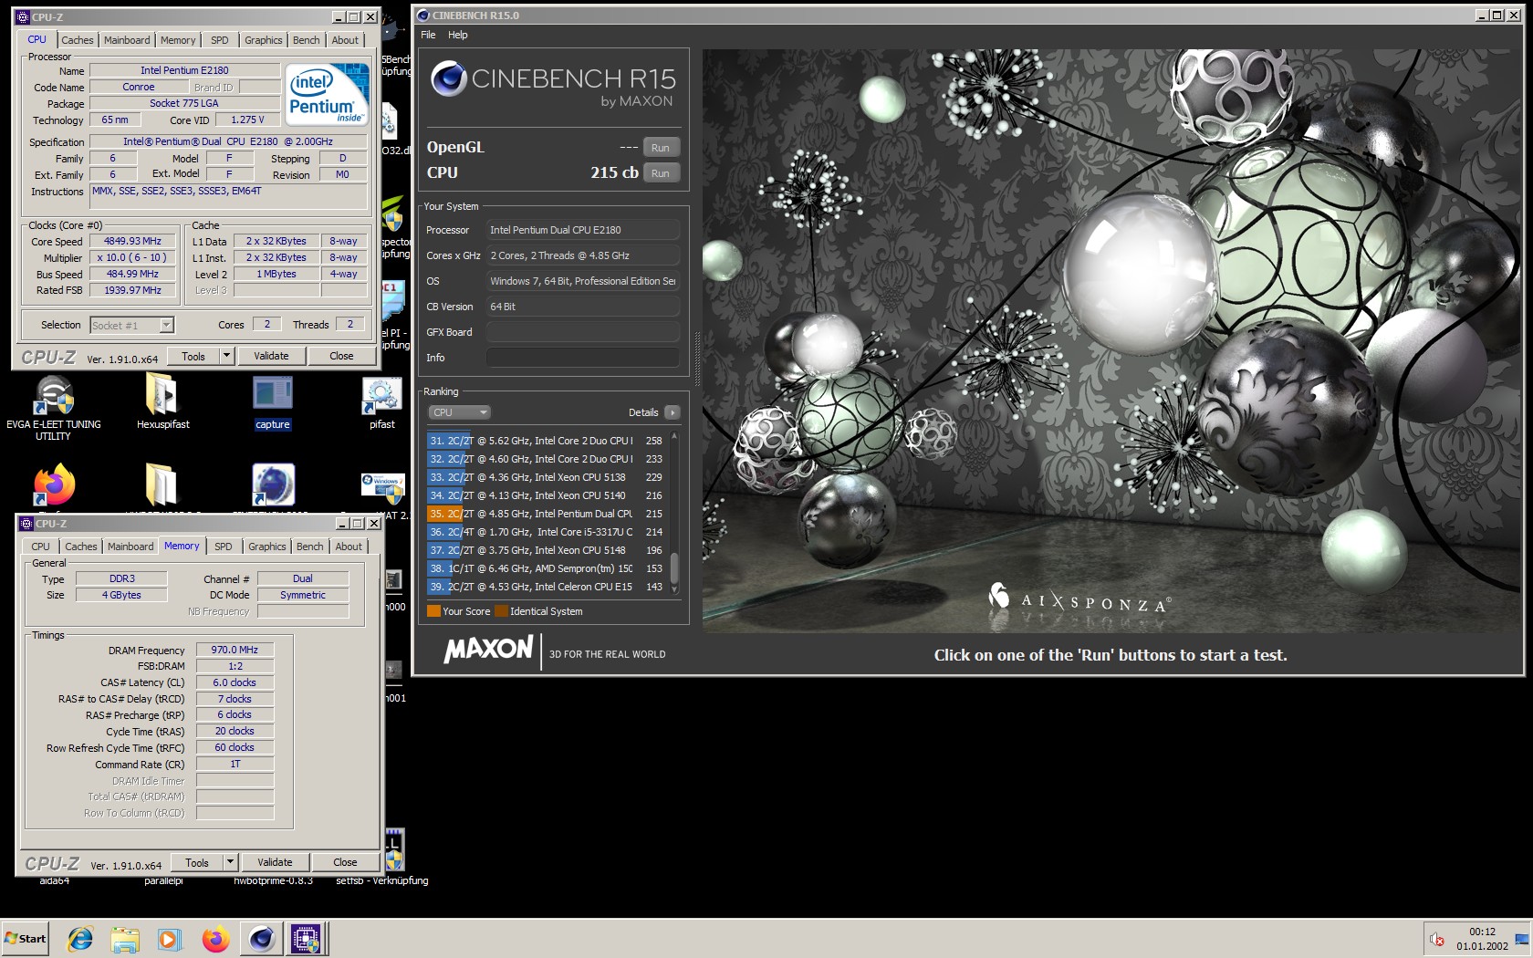Image resolution: width=1533 pixels, height=958 pixels.
Task: Click the DRAM Frequency 970.0 MHz value
Action: [x=235, y=651]
